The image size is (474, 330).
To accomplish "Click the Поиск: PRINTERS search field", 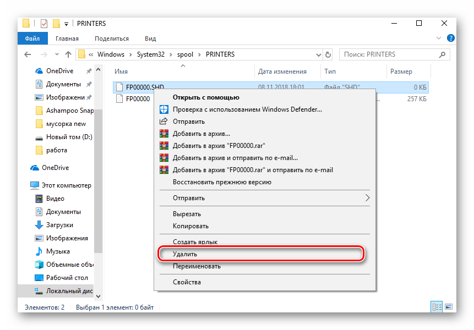I will [392, 54].
